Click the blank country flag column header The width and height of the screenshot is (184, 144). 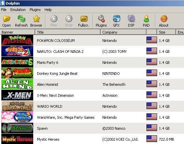151,32
